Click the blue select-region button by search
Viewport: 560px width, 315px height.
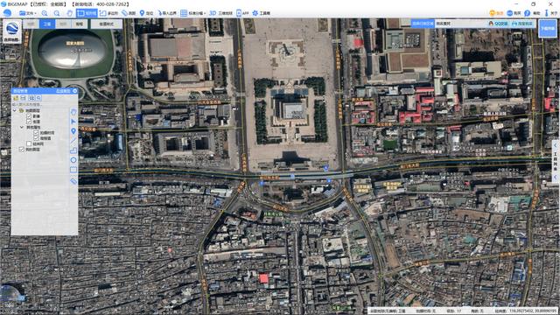tap(423, 24)
